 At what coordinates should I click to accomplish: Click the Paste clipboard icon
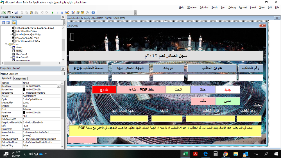click(31, 13)
